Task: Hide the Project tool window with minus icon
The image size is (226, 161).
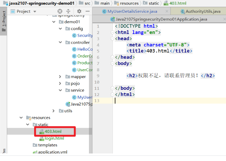Action: coord(87,11)
